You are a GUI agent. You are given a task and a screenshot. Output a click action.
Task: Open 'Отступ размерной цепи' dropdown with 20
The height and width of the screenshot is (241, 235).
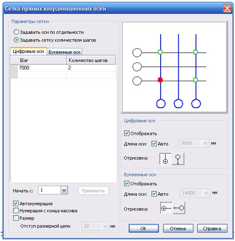[x=105, y=226]
